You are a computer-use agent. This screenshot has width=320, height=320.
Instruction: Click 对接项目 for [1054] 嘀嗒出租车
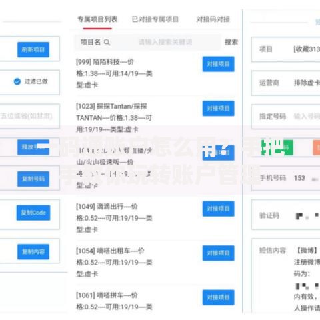[218, 253]
